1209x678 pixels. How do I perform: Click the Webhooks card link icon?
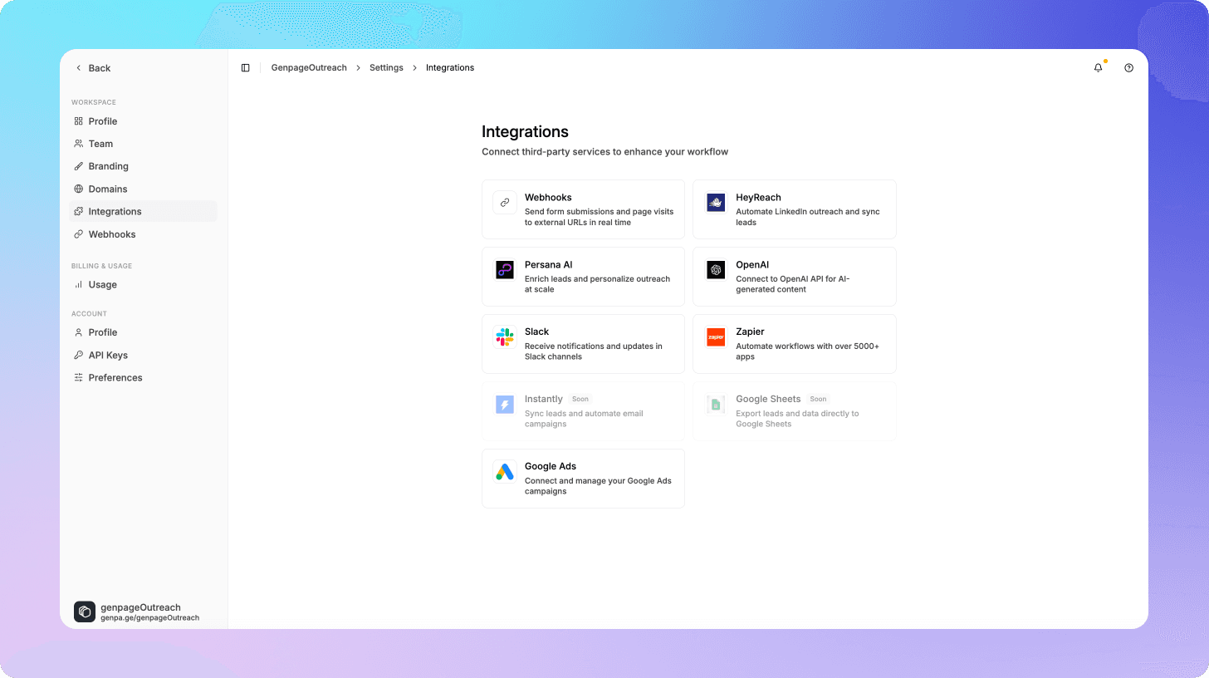505,203
